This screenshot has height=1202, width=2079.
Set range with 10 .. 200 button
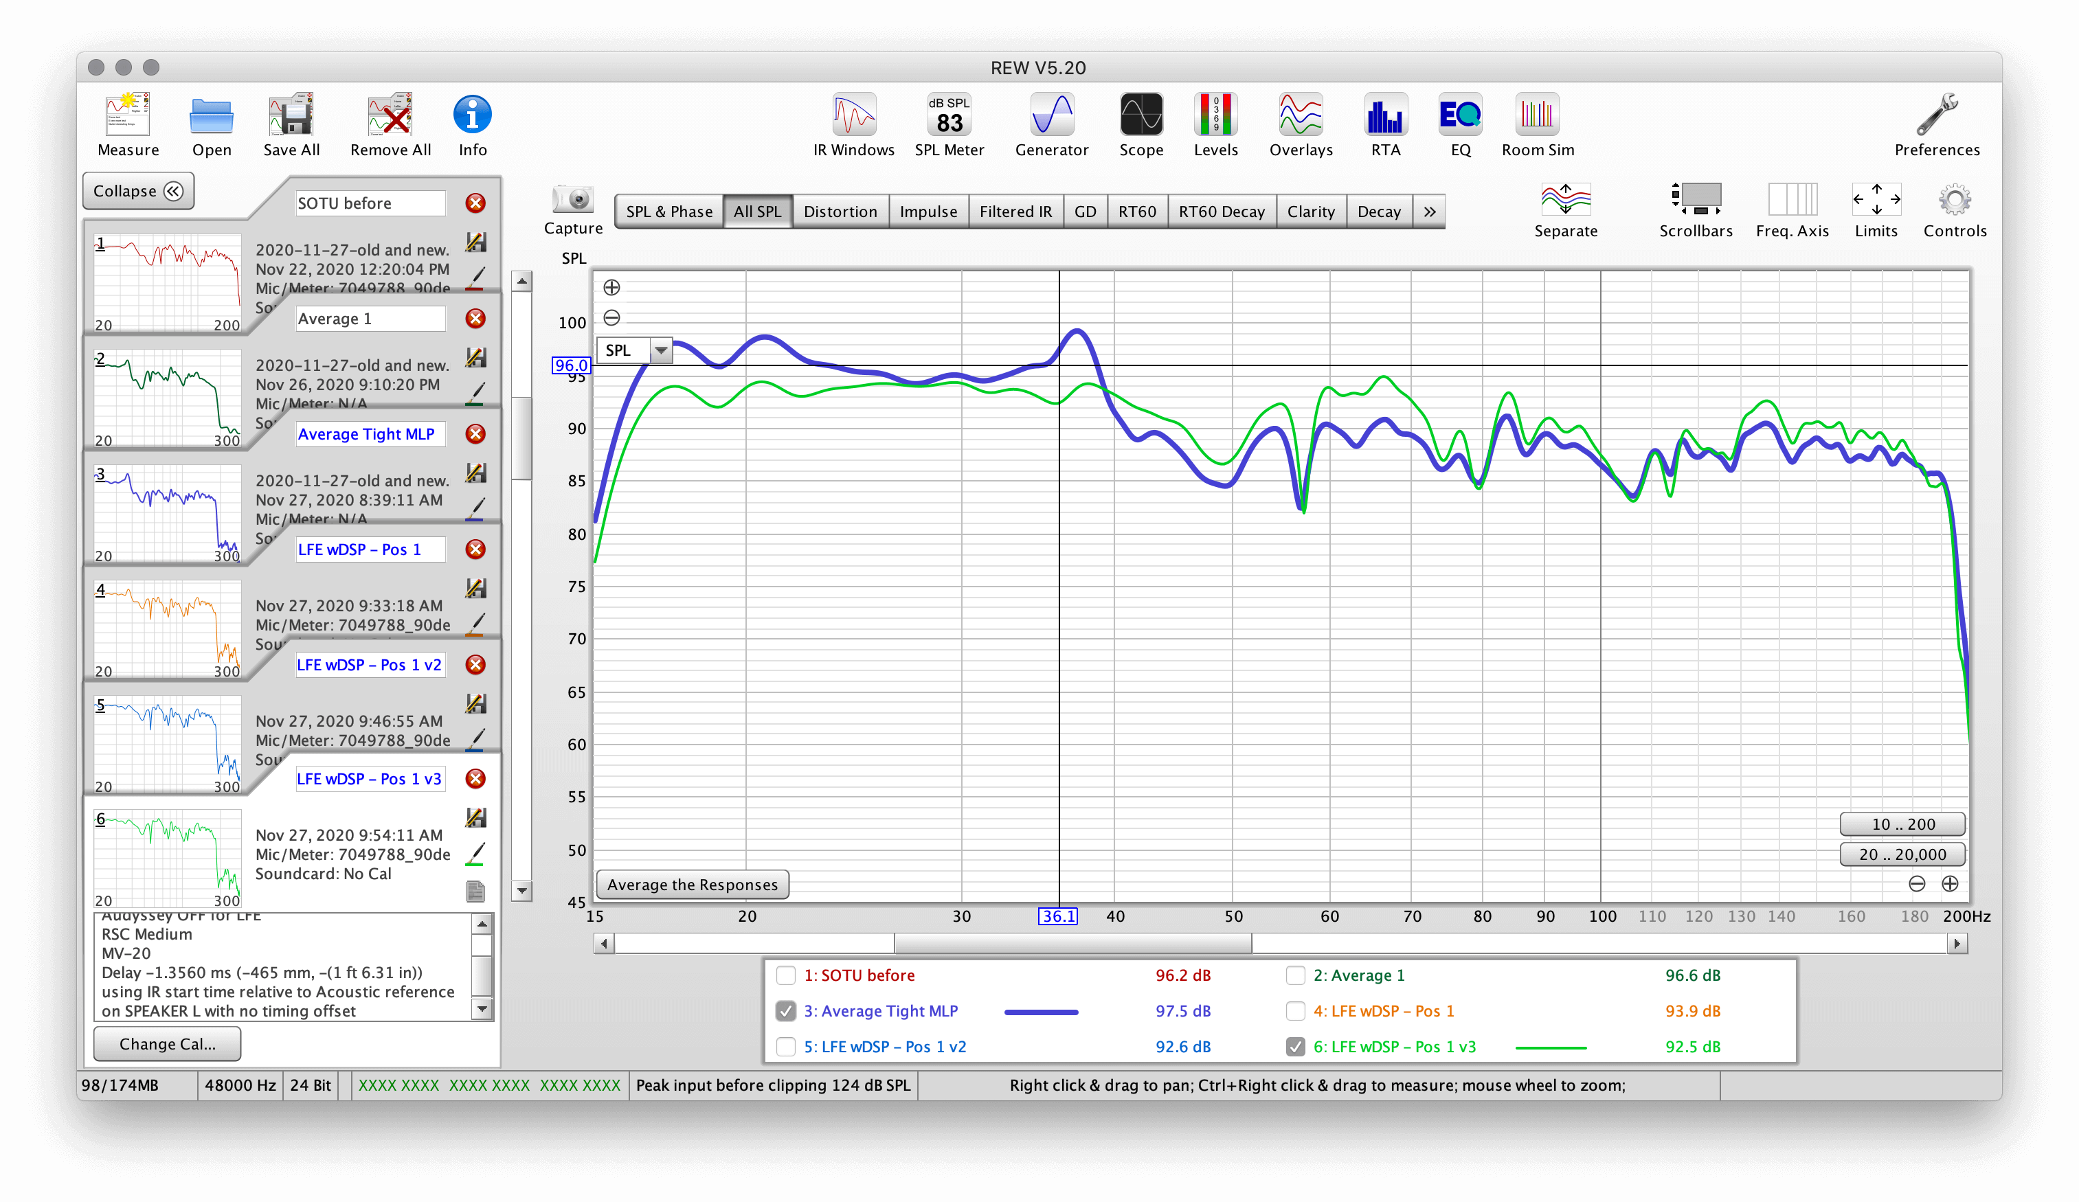[1902, 824]
